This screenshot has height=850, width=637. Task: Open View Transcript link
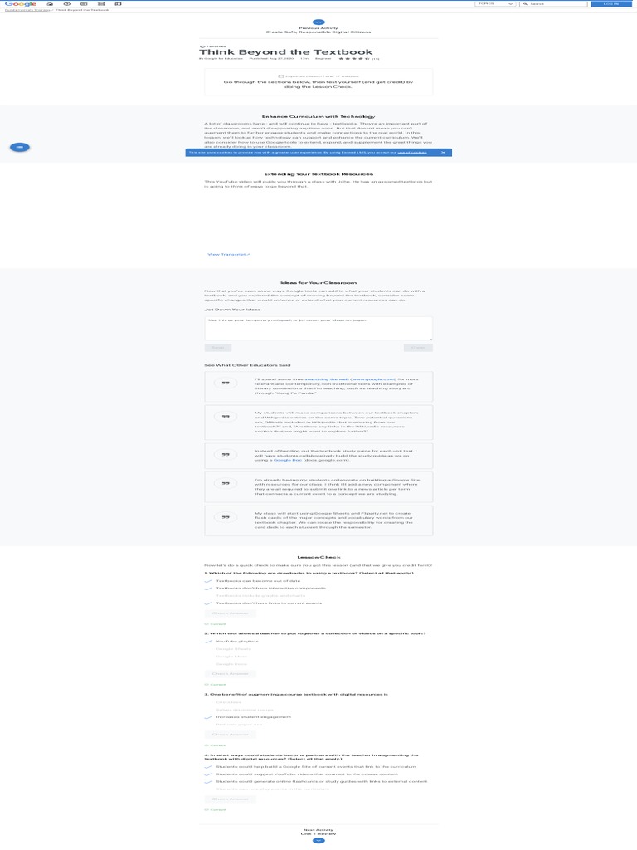pos(229,254)
